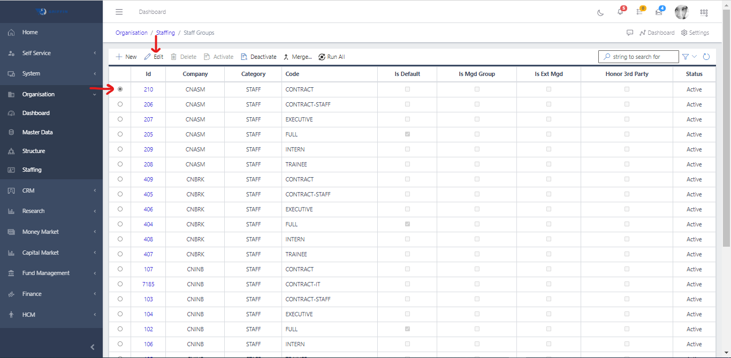The image size is (731, 358).
Task: Open Master Data in sidebar
Action: tap(37, 132)
